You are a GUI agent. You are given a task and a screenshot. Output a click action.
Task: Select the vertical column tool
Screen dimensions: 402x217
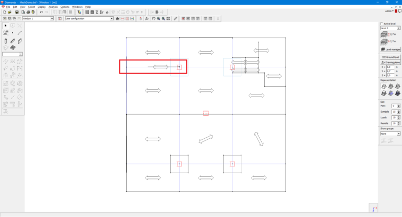(5, 41)
